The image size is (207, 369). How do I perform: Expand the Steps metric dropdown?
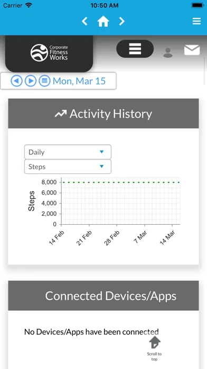tap(68, 166)
